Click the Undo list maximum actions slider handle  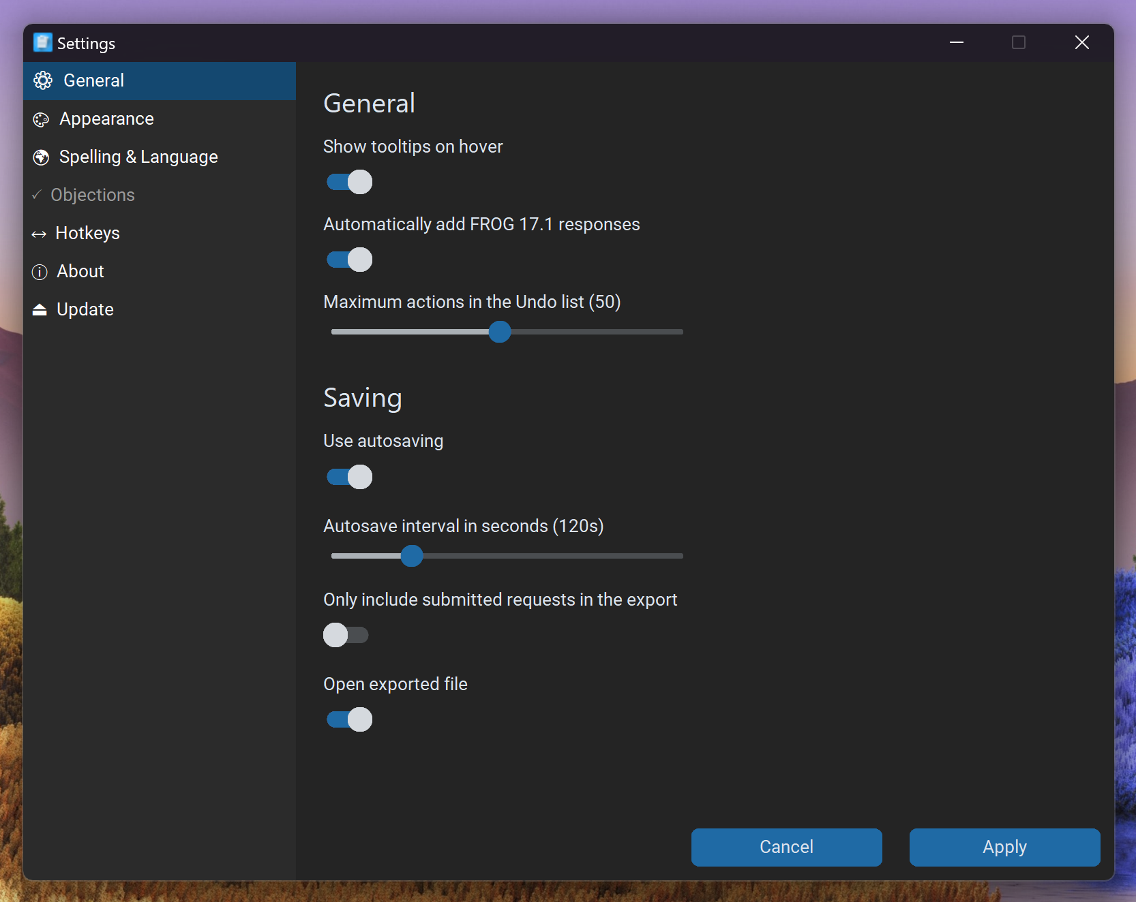(x=500, y=332)
